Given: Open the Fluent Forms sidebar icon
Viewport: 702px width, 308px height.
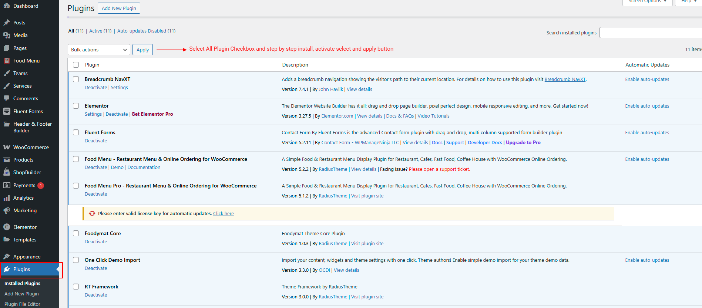Looking at the screenshot, I should 7,111.
